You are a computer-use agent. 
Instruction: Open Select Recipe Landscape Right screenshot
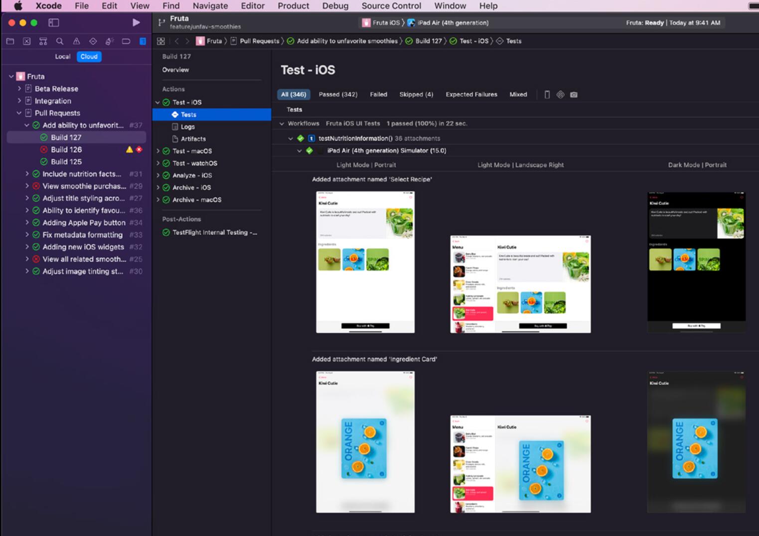coord(520,284)
